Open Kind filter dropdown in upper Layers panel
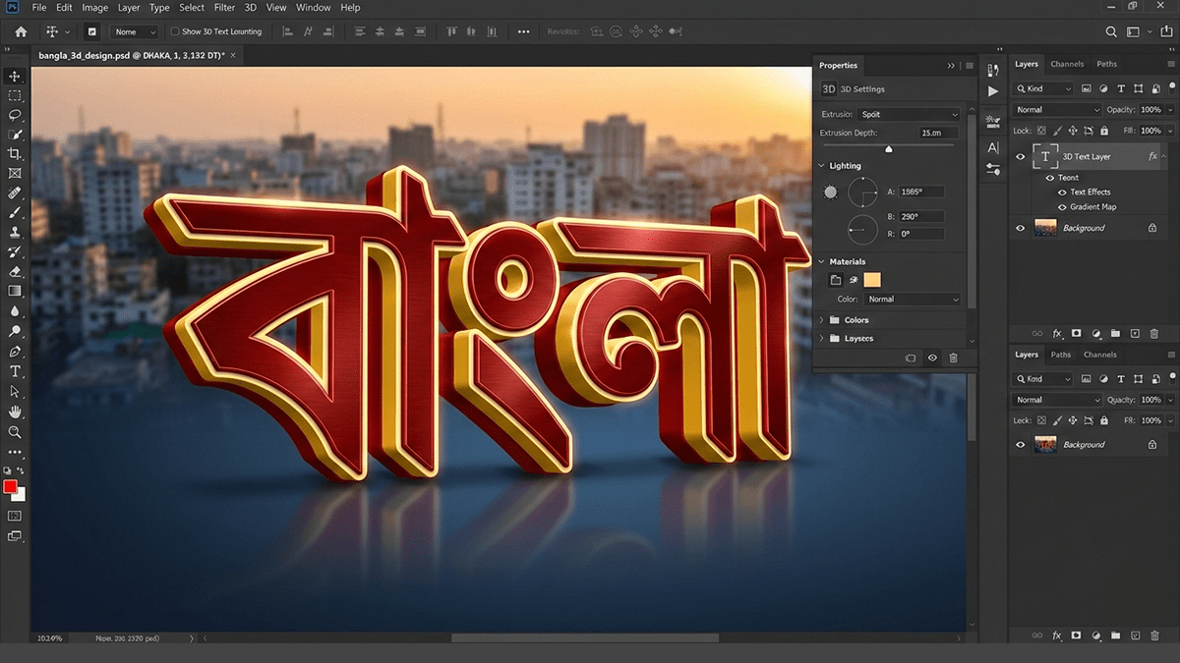The image size is (1180, 663). [1044, 89]
